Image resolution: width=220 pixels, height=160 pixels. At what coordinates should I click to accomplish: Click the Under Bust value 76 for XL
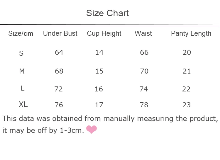coord(59,105)
